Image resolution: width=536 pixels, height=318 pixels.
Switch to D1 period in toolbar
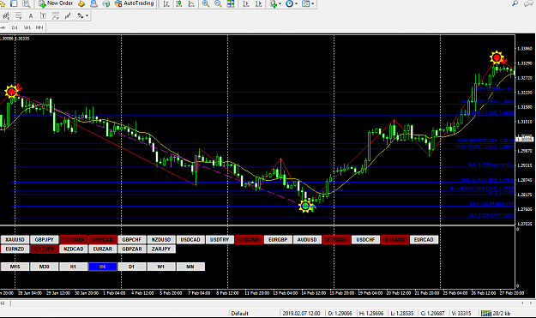15,27
